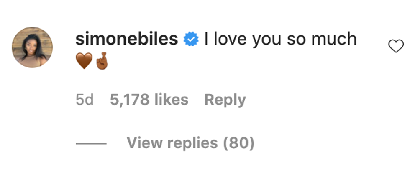Image resolution: width=410 pixels, height=172 pixels.
Task: Click the word "replies" in View replies
Action: pos(191,143)
